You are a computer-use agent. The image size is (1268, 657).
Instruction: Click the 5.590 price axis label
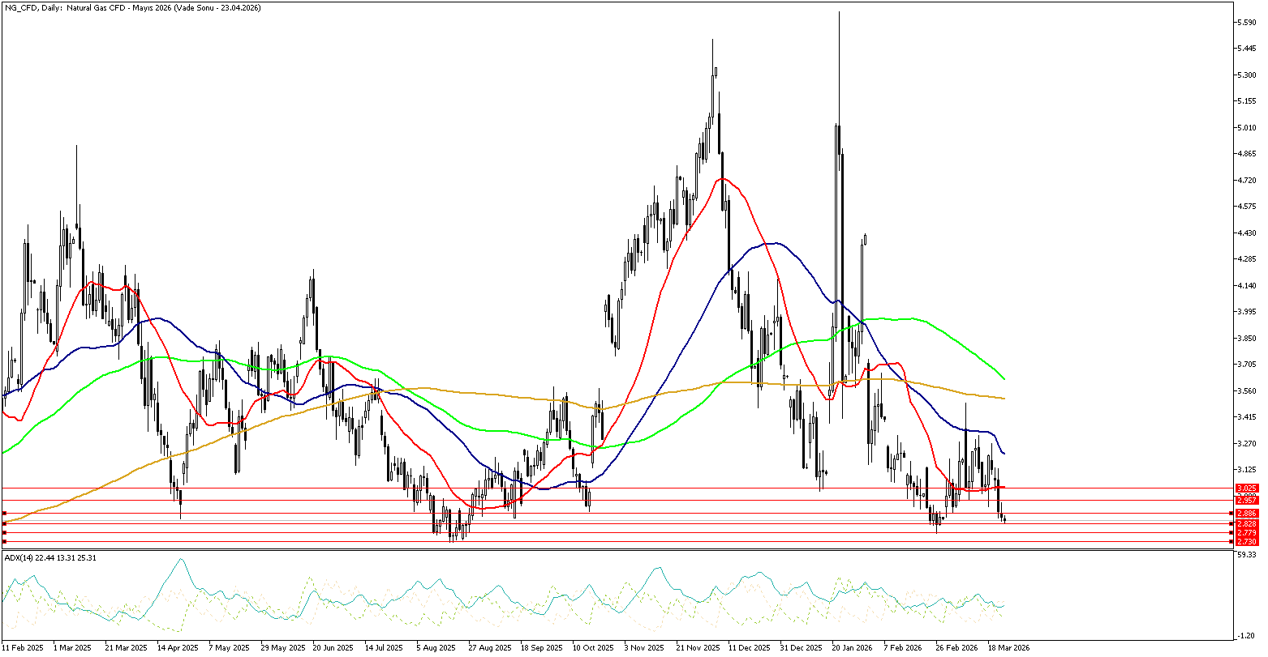(1246, 23)
